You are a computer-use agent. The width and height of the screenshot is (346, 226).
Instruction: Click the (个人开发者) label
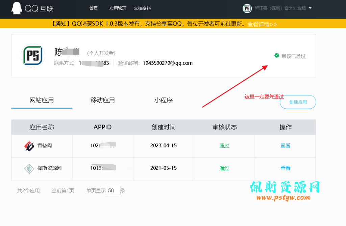coord(101,53)
